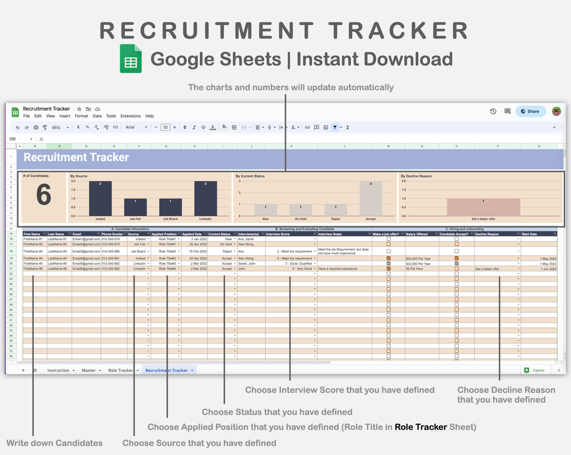
Task: Insert a link
Action: click(x=307, y=127)
